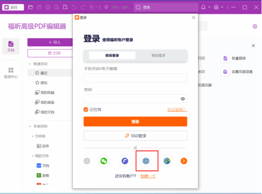Screen dimensions: 262x194
Task: Choose the globe with key login icon
Action: (x=167, y=161)
